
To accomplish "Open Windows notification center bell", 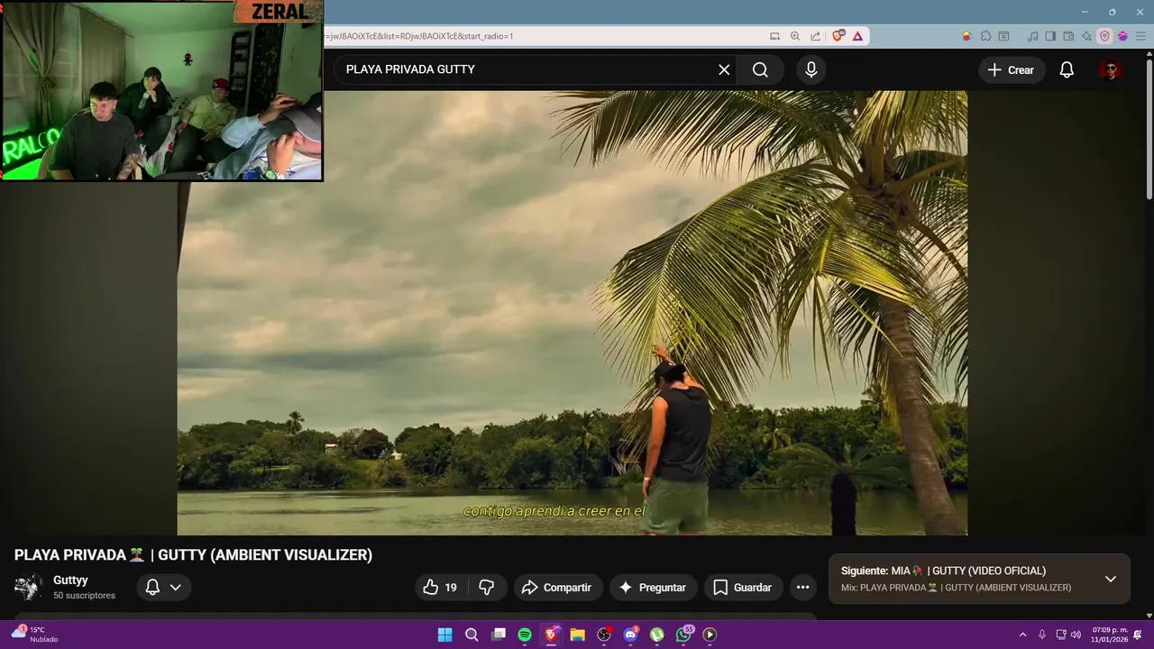I will coord(1138,635).
